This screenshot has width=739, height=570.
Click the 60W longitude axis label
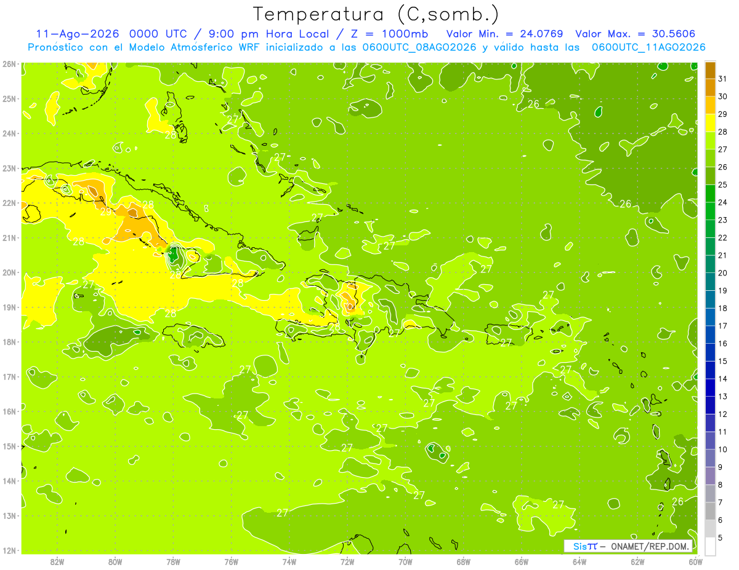point(695,561)
